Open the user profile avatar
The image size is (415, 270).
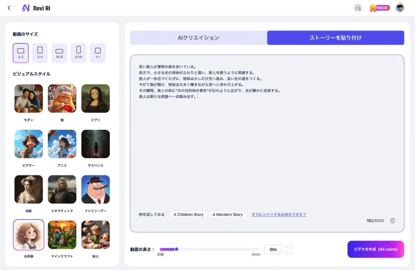[x=400, y=8]
